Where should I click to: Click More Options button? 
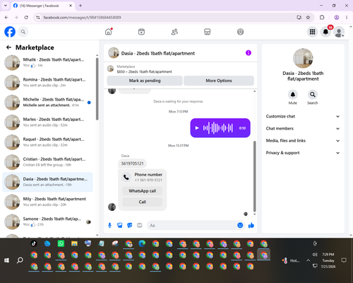pos(219,81)
